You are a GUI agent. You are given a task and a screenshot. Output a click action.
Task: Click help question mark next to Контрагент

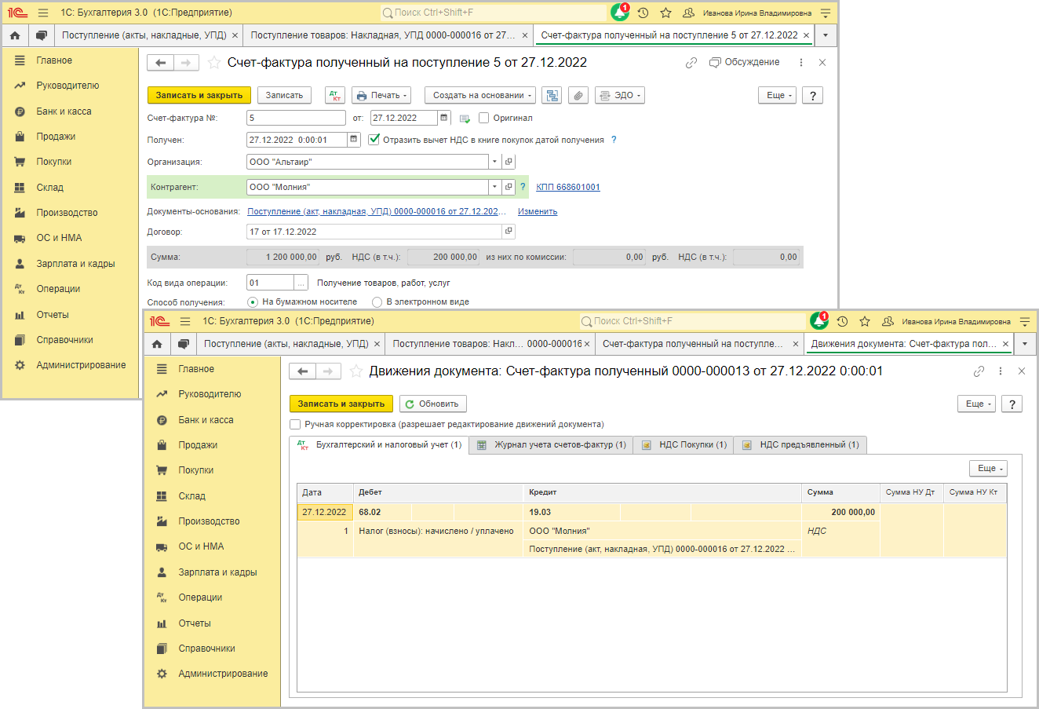[x=523, y=187]
